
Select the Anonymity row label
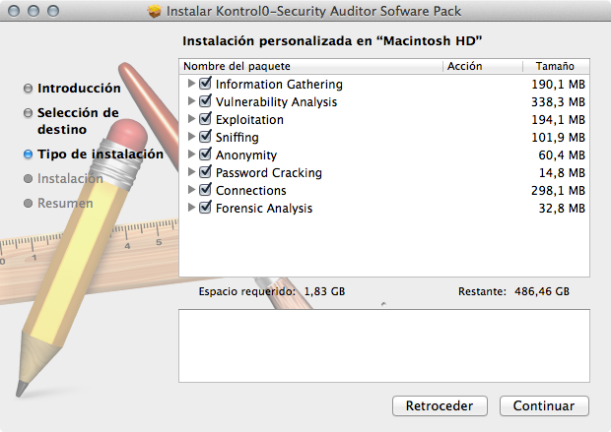click(246, 154)
